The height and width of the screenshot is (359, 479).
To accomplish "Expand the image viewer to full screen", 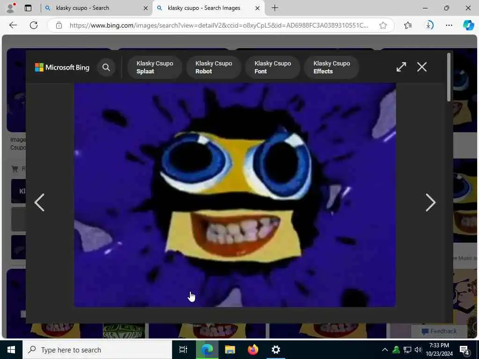I will pyautogui.click(x=401, y=67).
